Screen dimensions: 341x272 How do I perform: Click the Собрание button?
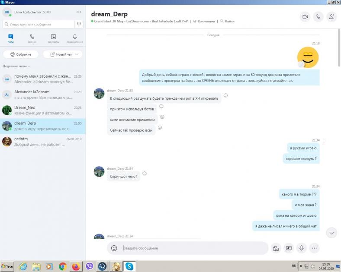point(21,54)
